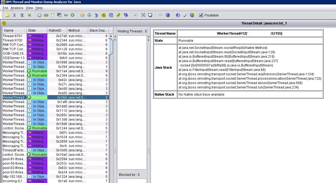Click the CPU chip toolbar icon

point(39,15)
